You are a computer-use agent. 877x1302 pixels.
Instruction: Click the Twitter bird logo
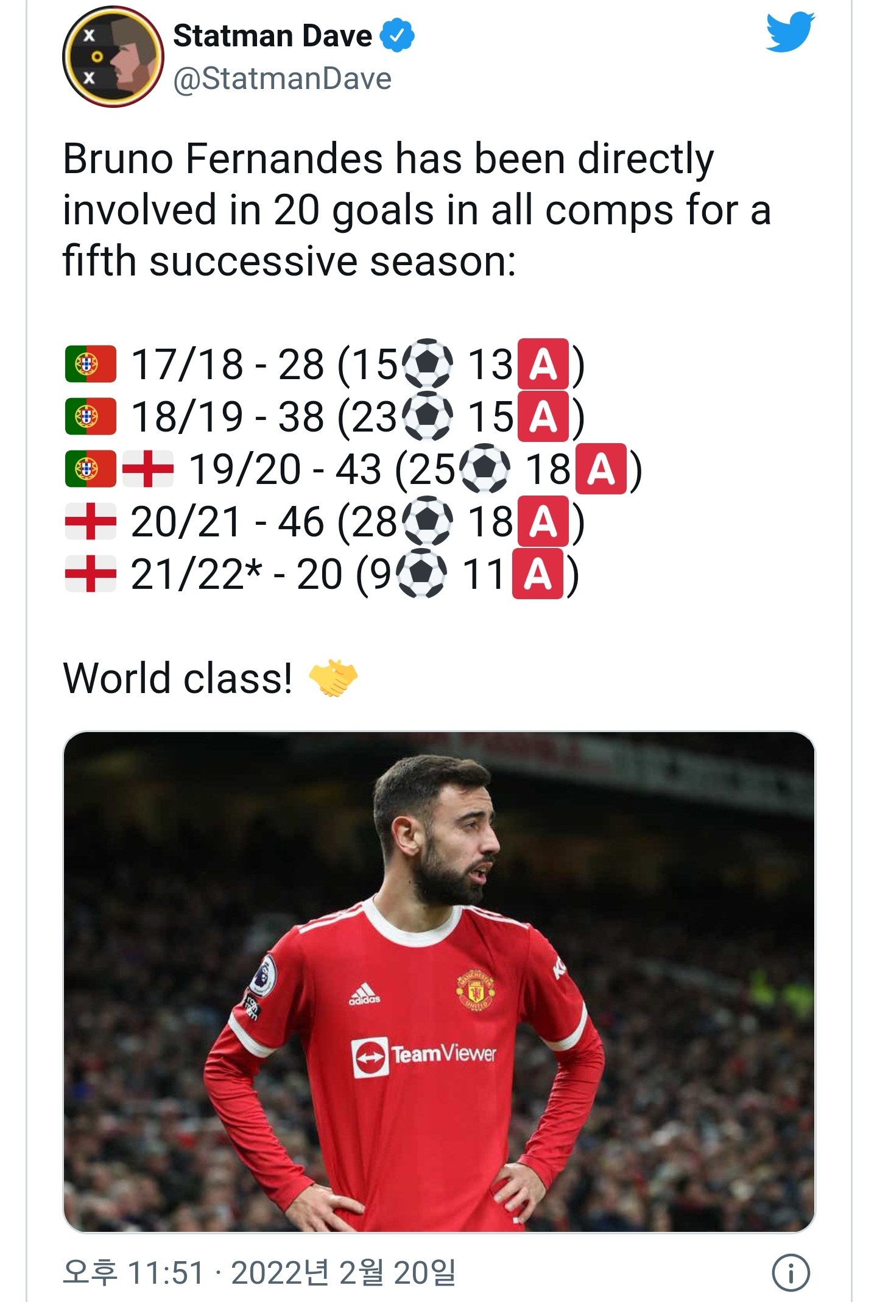pyautogui.click(x=790, y=32)
